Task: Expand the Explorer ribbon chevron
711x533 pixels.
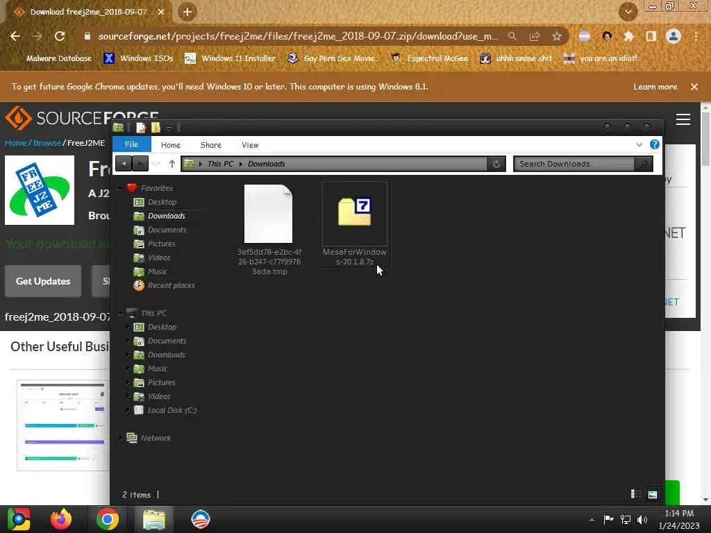Action: [639, 144]
